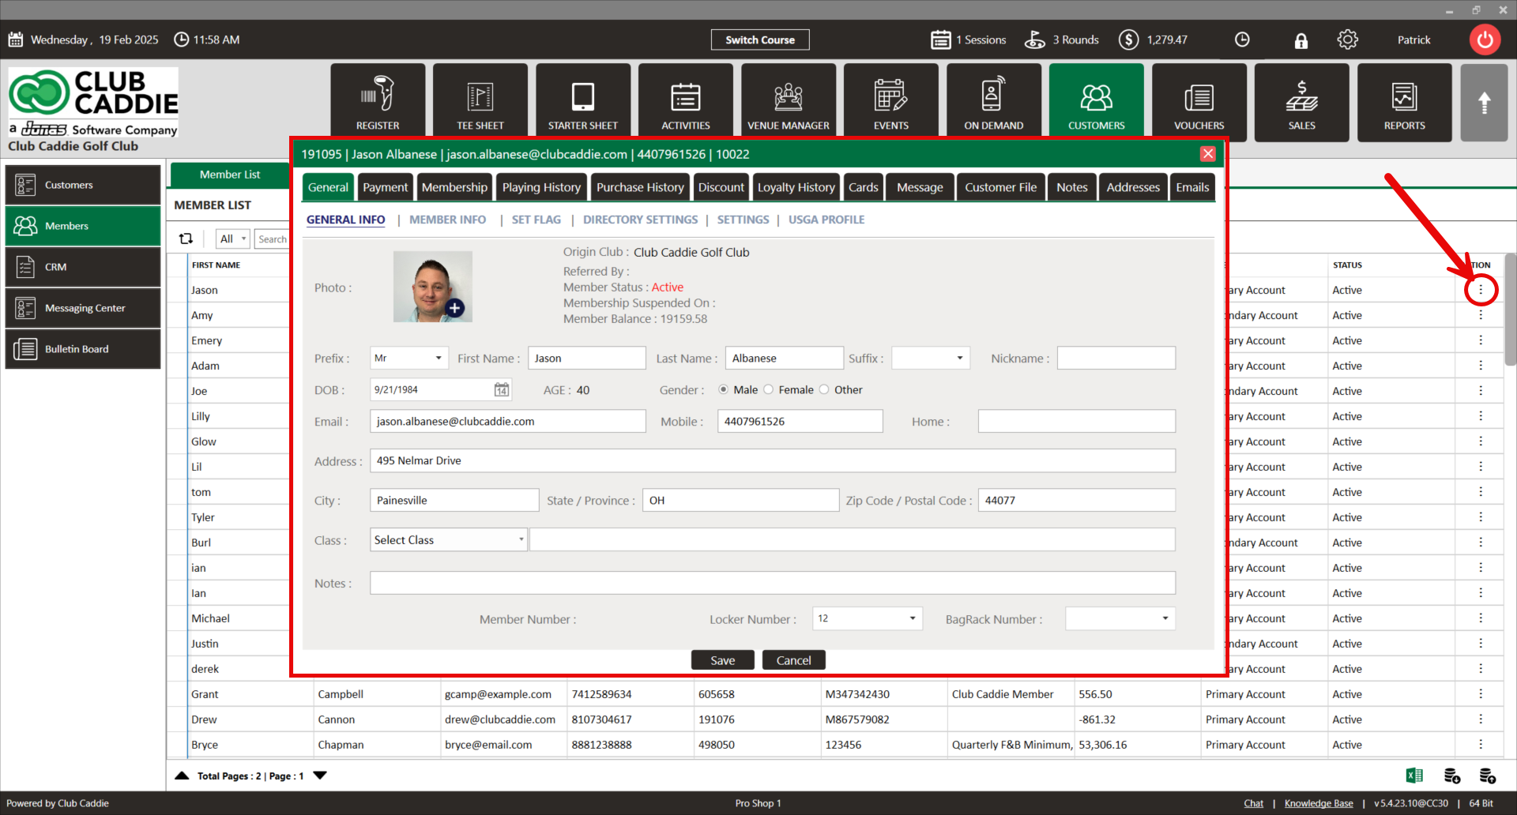The width and height of the screenshot is (1517, 815).
Task: Export member list to Excel icon
Action: [1414, 776]
